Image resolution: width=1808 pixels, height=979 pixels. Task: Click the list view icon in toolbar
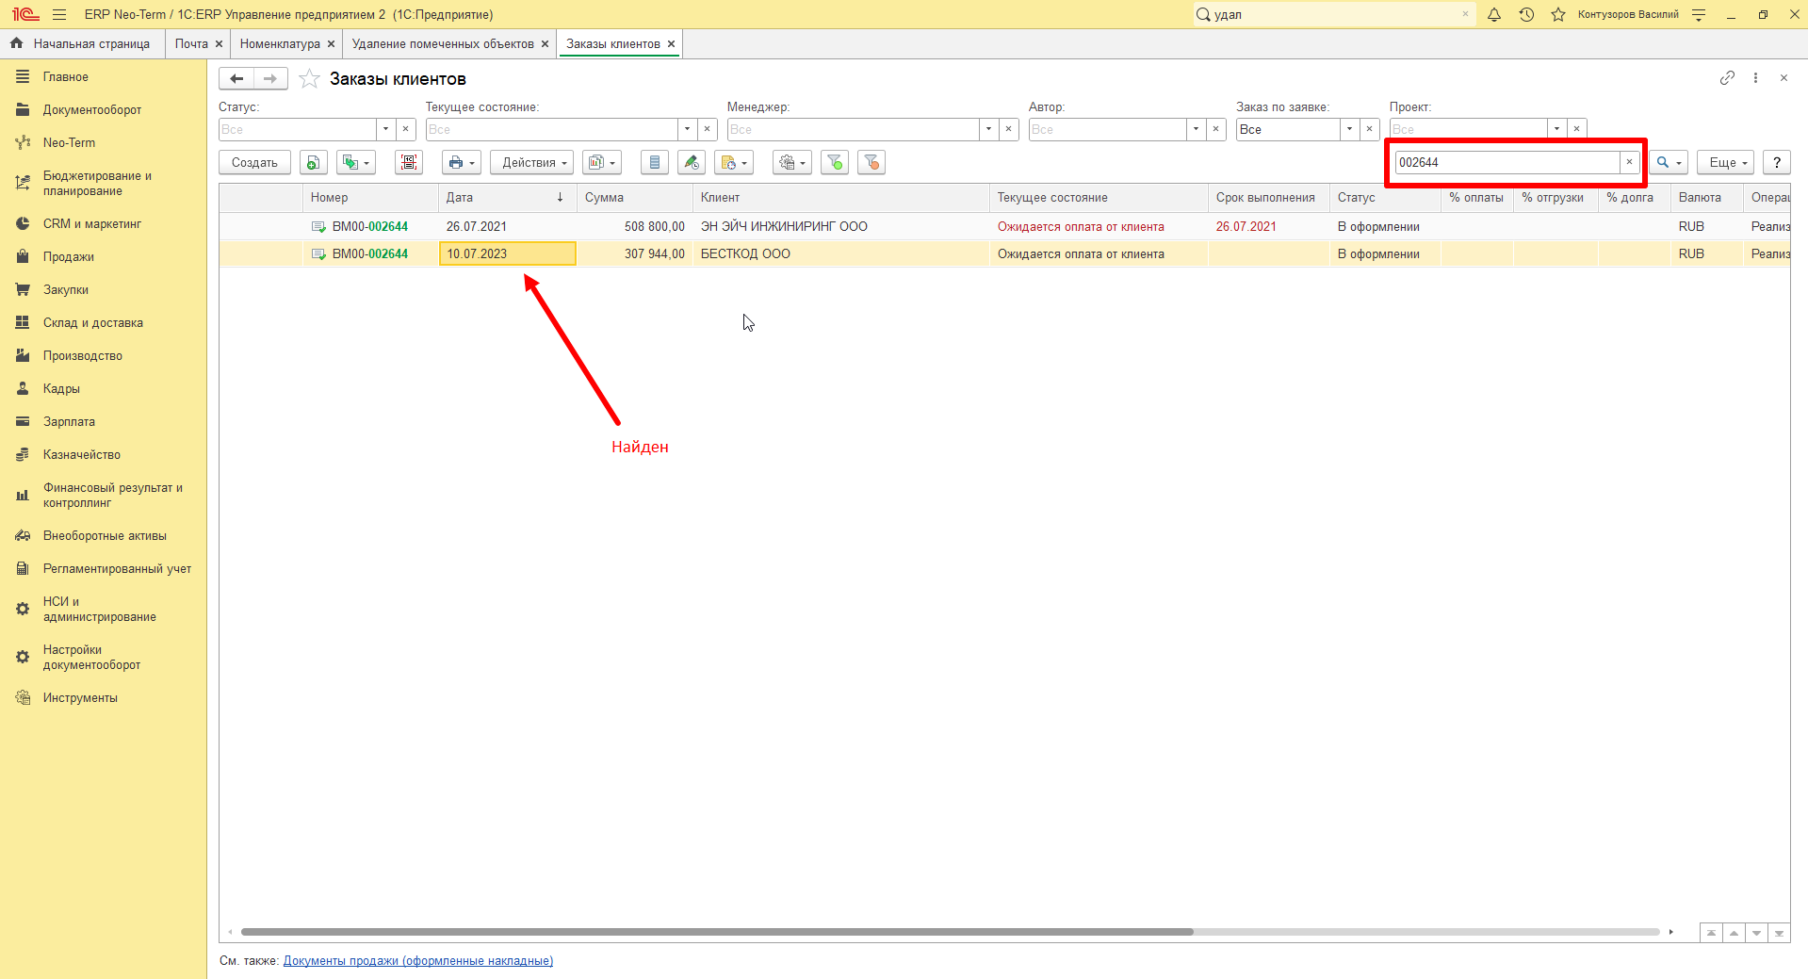[655, 162]
